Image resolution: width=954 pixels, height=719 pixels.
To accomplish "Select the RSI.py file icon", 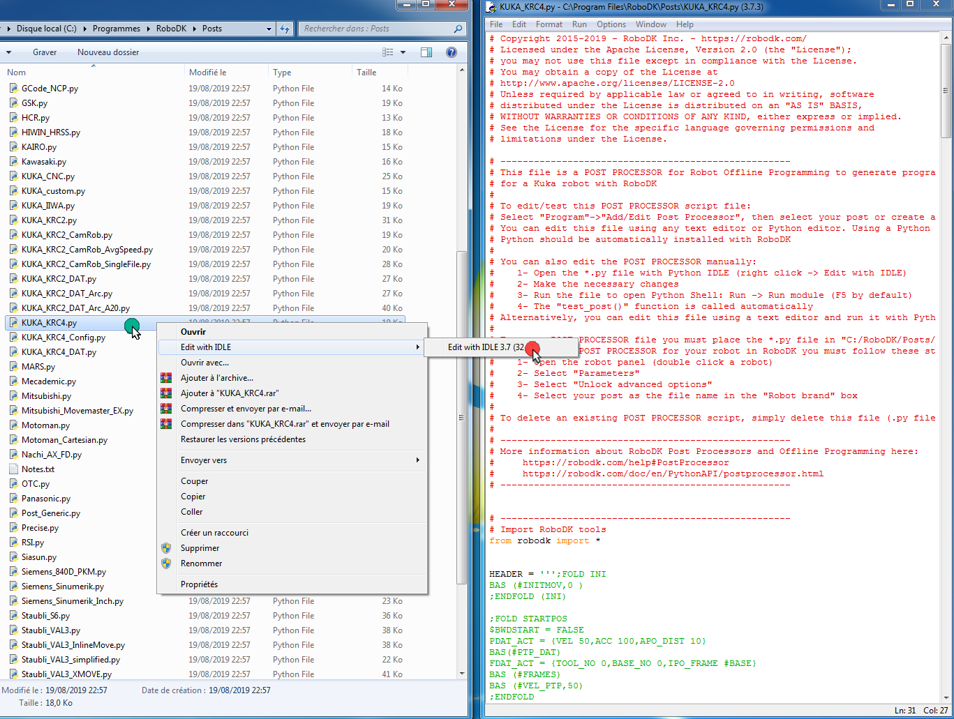I will click(13, 543).
